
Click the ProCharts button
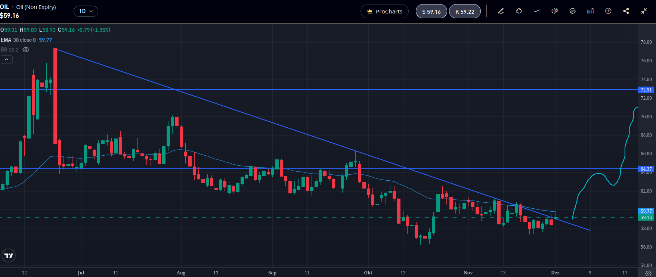[x=384, y=11]
